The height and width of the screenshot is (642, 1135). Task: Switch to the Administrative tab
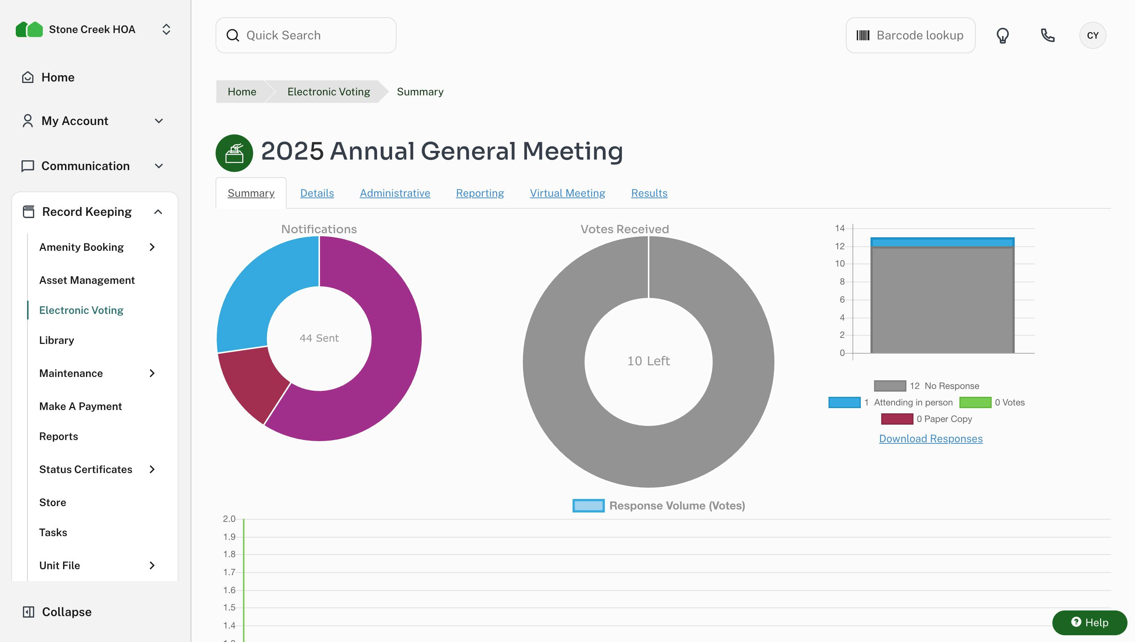[x=395, y=193]
